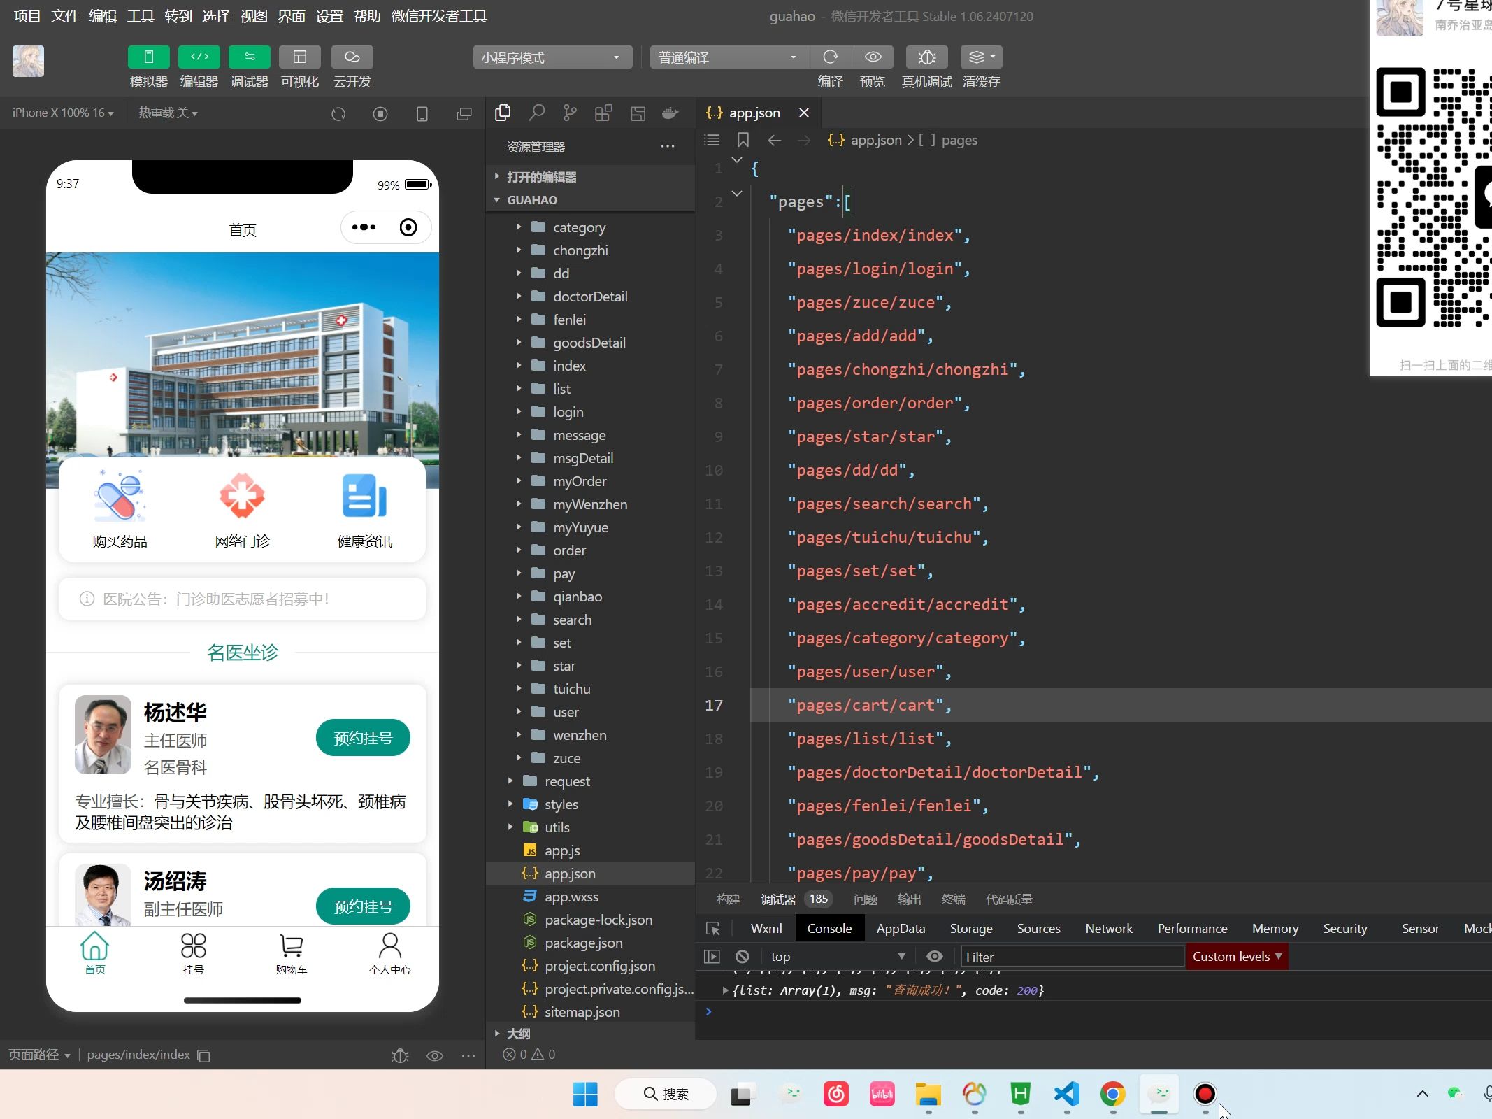Open the app.js file
The height and width of the screenshot is (1119, 1492).
click(591, 850)
